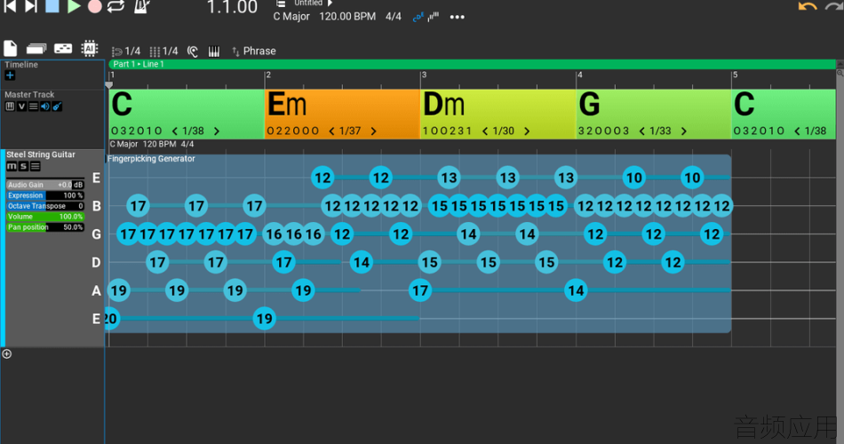Previous voicing arrow on Dm chord
The image size is (844, 444).
pos(485,131)
